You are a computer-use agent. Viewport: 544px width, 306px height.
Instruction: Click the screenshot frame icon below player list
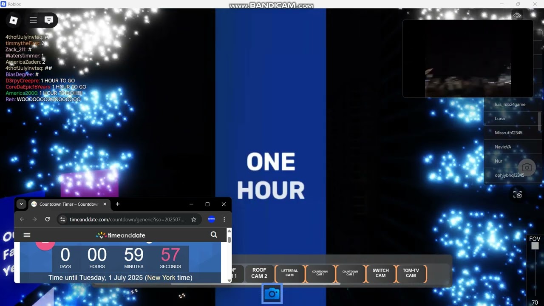[x=517, y=194]
